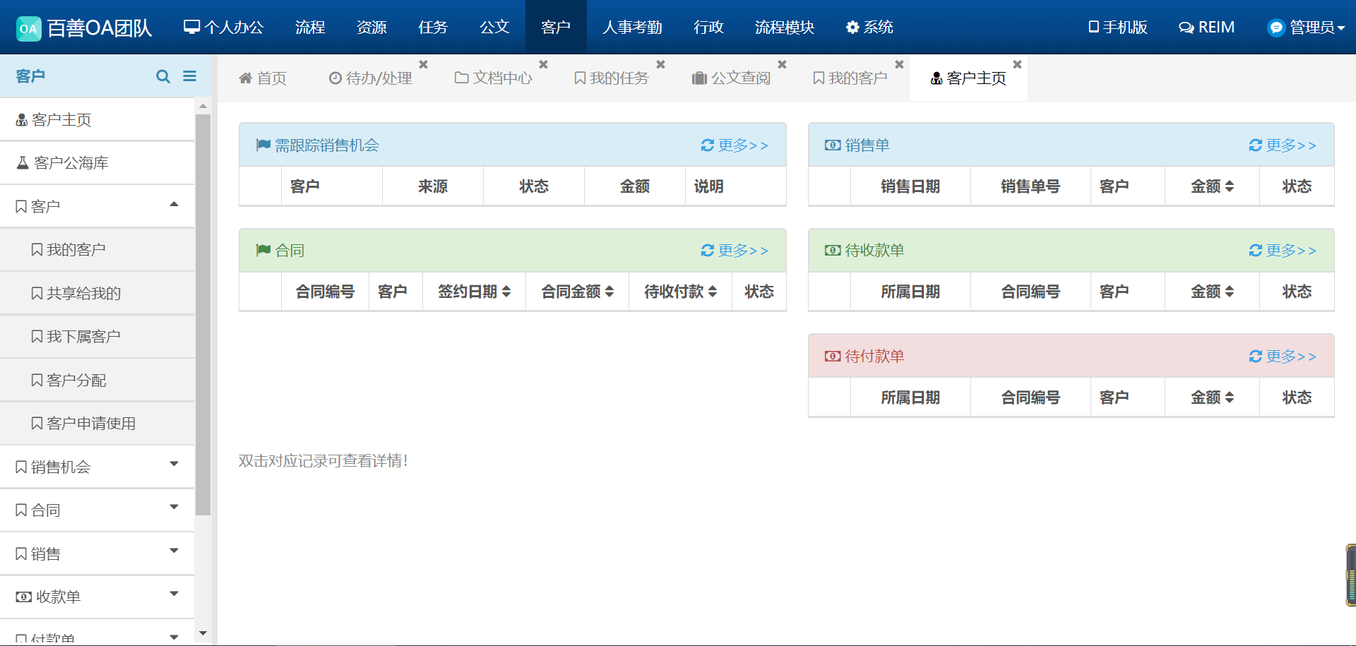Close the 待办/处理 tab
The height and width of the screenshot is (646, 1356).
pos(423,64)
